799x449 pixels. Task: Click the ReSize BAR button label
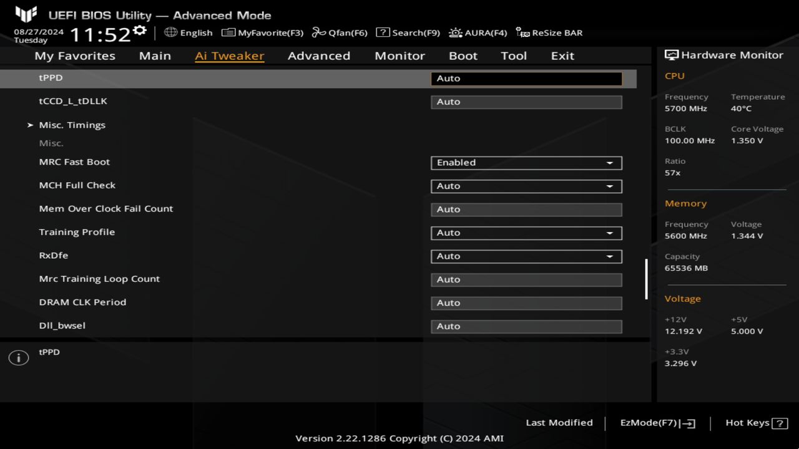coord(557,32)
